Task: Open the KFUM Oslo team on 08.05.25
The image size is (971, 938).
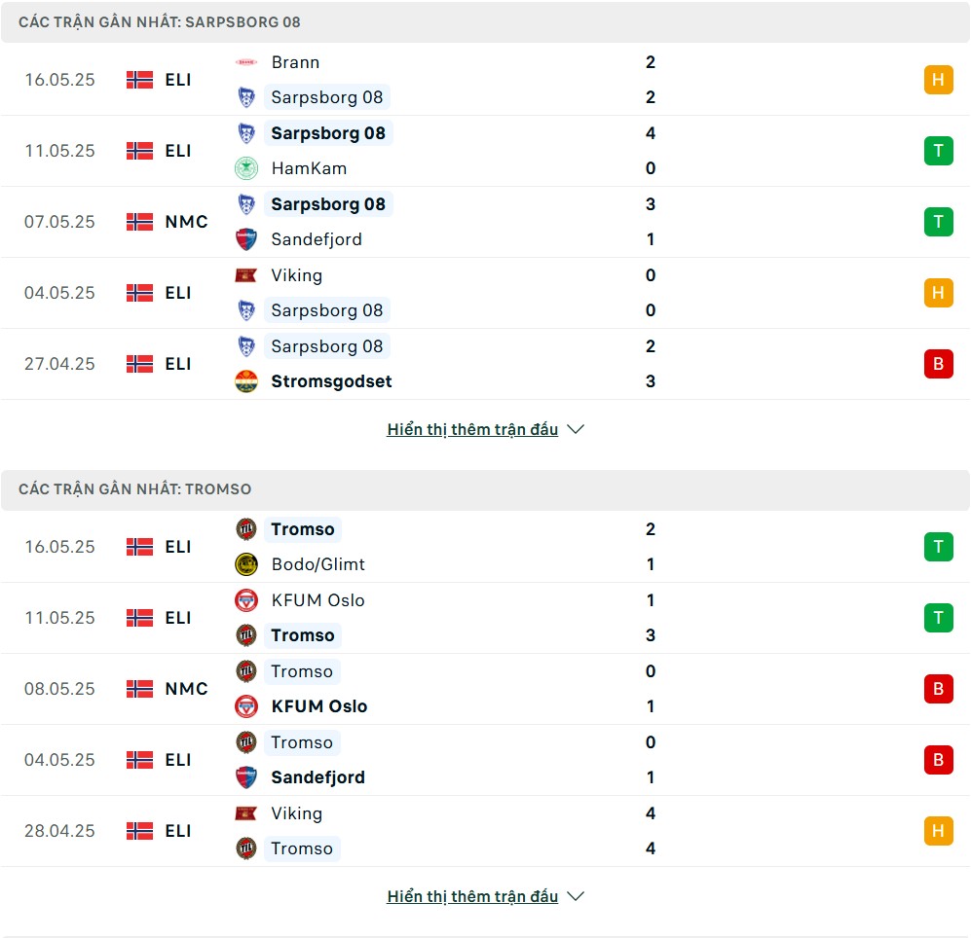Action: point(318,706)
